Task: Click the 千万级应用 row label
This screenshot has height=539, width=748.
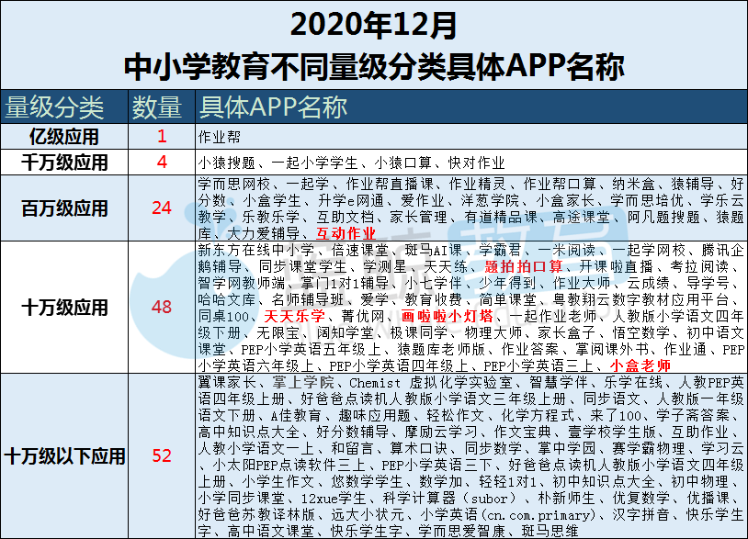Action: 64,163
